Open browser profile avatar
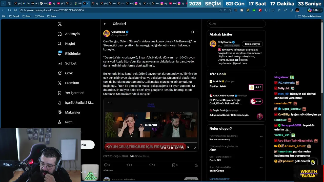 click(297, 10)
